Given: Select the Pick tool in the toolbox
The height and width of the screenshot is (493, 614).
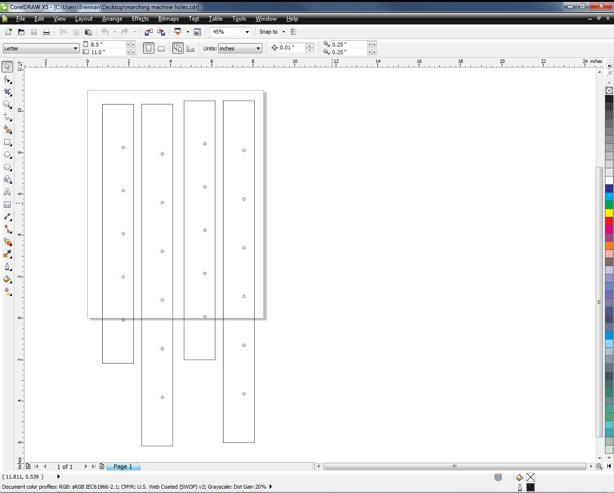Looking at the screenshot, I should (x=7, y=67).
